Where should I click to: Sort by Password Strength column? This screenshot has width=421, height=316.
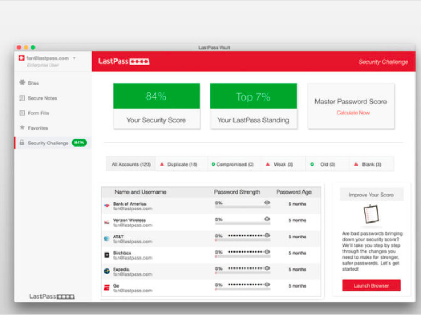tap(237, 192)
